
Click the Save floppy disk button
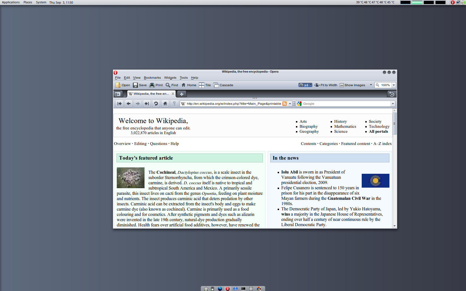coord(140,85)
